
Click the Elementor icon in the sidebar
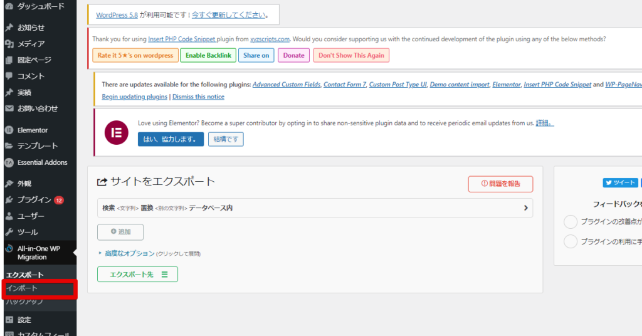click(x=9, y=130)
